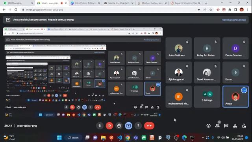Viewport: 252px width, 142px height.
Task: Open Task View on taskbar
Action: coord(87,138)
